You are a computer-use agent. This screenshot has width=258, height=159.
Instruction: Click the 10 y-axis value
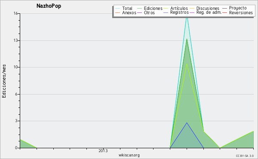15,67
